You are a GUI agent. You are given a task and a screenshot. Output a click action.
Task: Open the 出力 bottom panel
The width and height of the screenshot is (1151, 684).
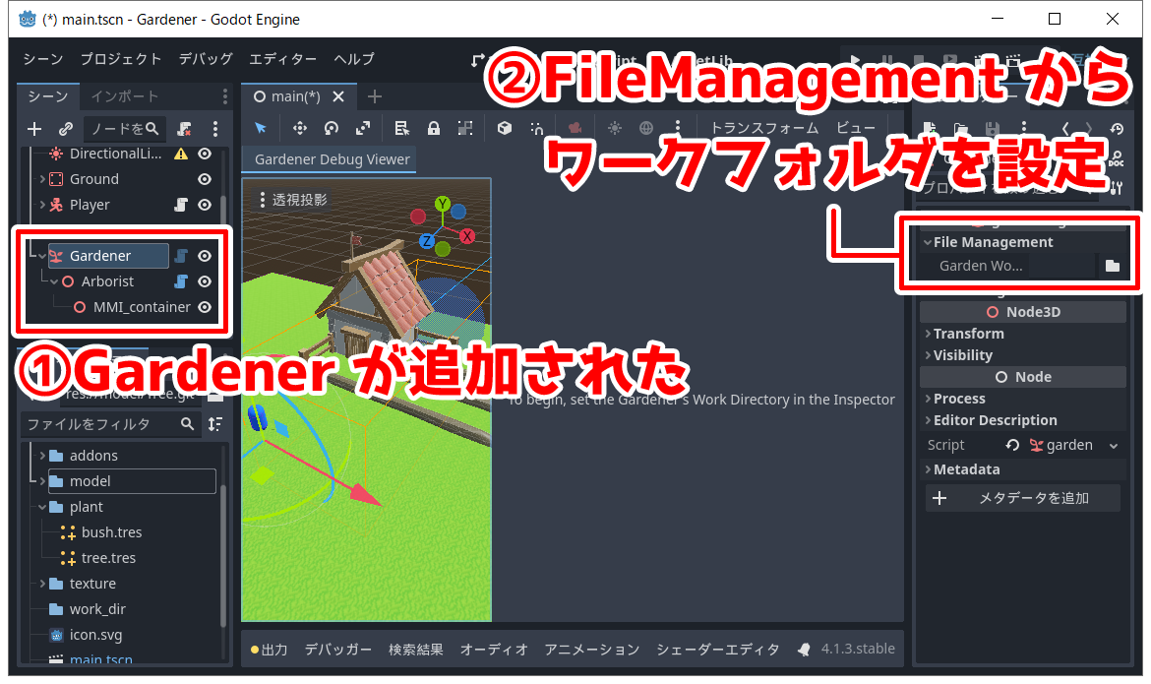click(269, 650)
